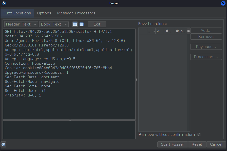
Task: Click the split view layout icon
Action: point(75,24)
